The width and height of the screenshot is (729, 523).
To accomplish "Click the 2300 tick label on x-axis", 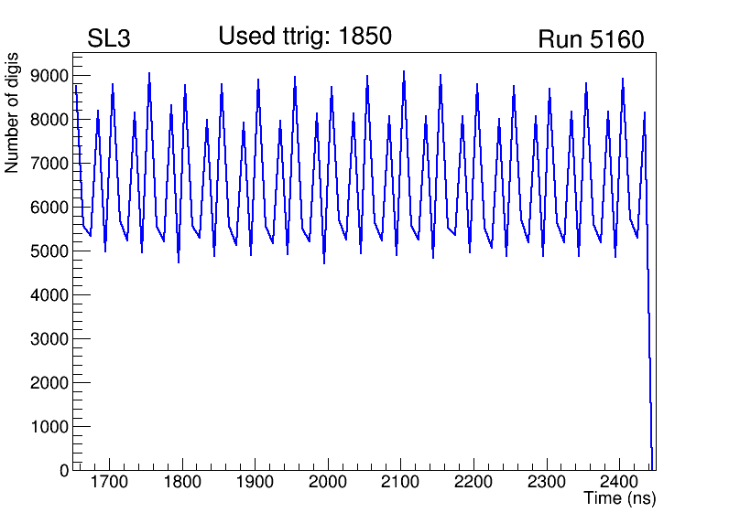I will 547,482.
